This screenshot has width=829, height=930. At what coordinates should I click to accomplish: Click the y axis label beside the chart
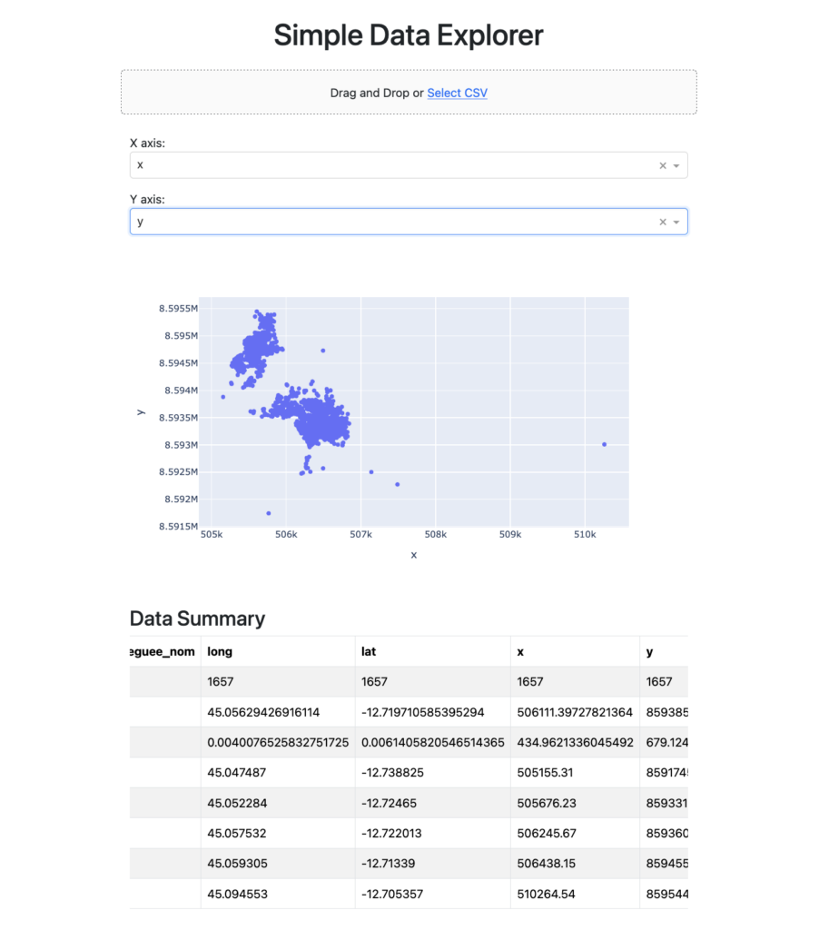[141, 411]
